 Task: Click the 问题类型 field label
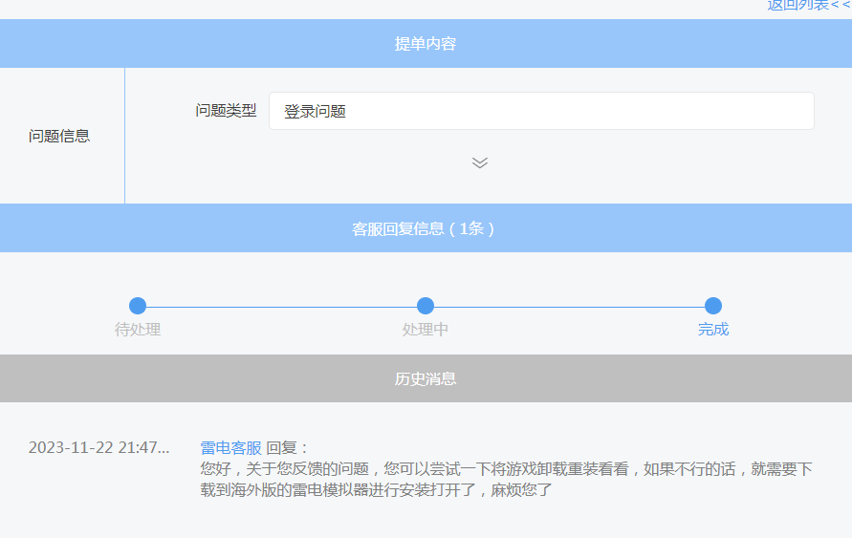(226, 111)
